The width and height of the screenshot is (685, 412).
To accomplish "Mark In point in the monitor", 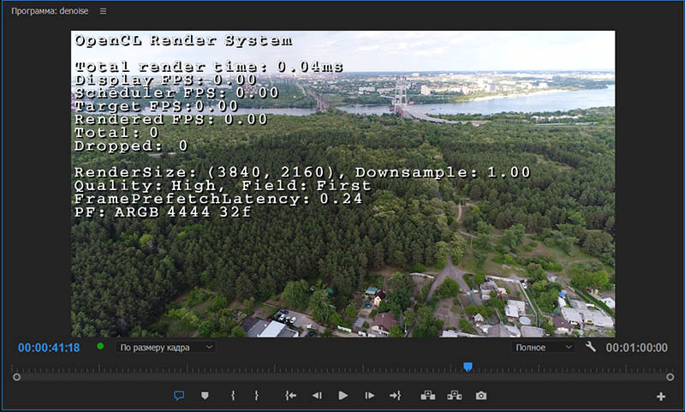I will (233, 396).
